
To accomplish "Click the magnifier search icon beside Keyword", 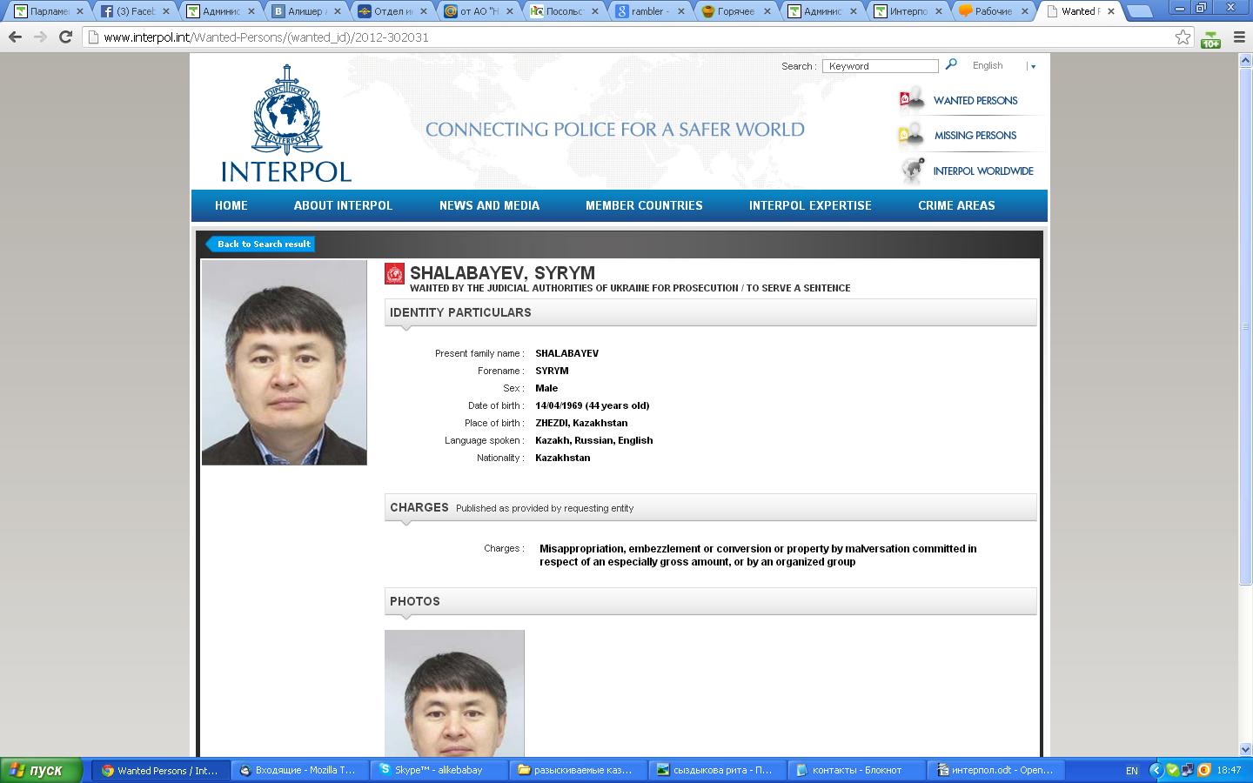I will coord(951,64).
